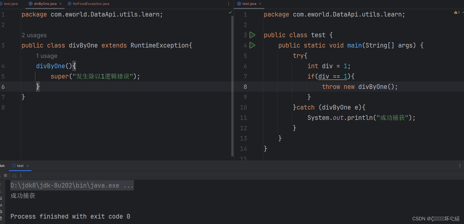Click 'RuntimeException' in the class declaration
The image size is (464, 224).
click(160, 45)
